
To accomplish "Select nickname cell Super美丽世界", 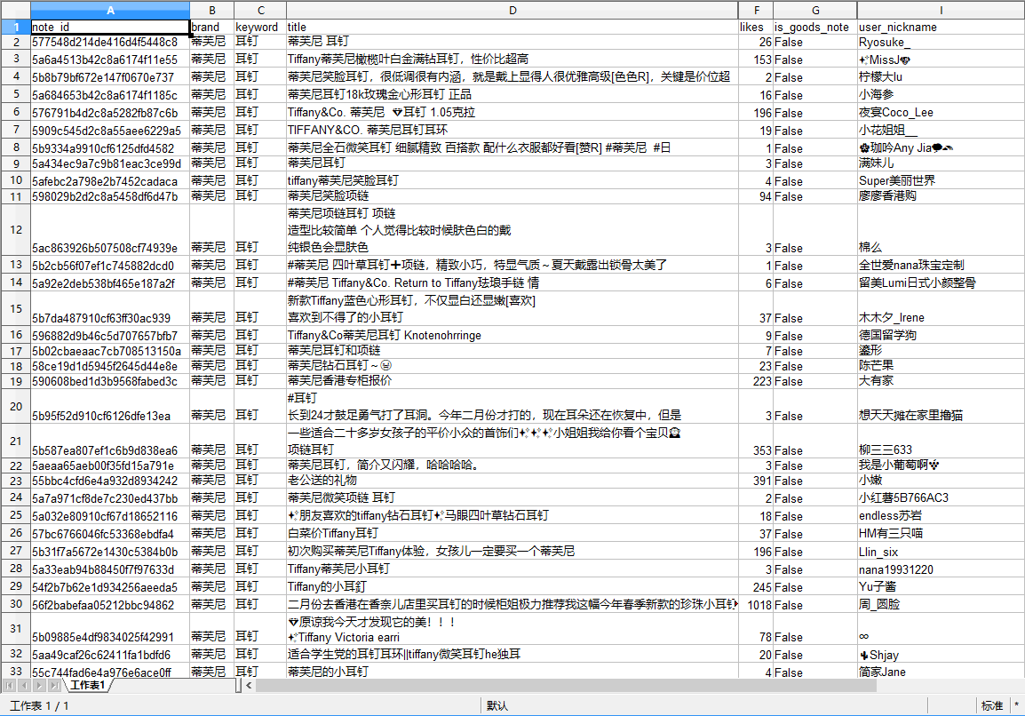I will [941, 180].
